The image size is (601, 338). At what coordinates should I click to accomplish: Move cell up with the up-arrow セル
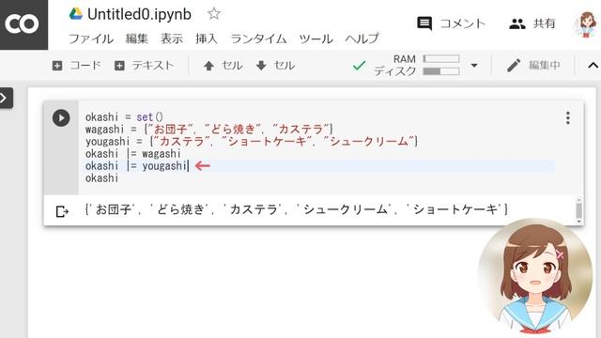pos(223,66)
